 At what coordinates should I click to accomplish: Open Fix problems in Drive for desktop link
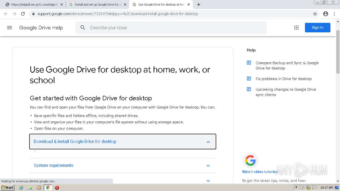[284, 79]
